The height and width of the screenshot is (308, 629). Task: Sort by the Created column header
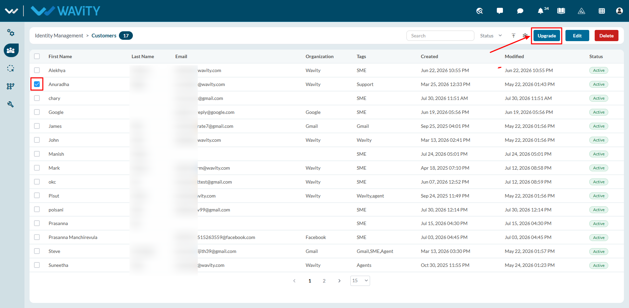coord(430,56)
